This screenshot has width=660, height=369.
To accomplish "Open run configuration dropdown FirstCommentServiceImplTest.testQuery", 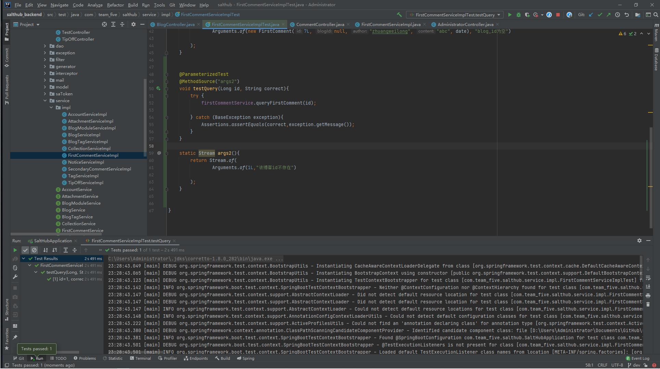I will point(455,15).
